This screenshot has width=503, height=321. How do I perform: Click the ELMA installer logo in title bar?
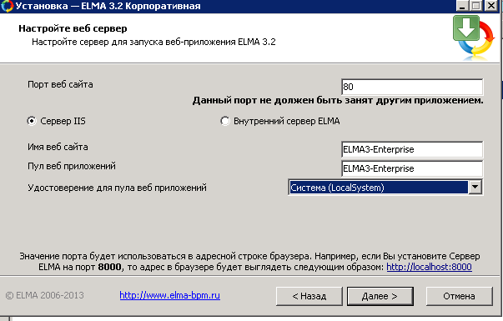pyautogui.click(x=7, y=6)
